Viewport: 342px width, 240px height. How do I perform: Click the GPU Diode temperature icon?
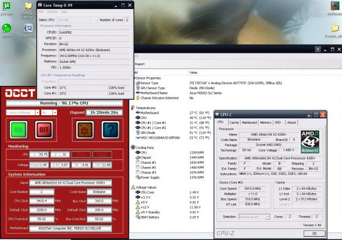pos(137,133)
